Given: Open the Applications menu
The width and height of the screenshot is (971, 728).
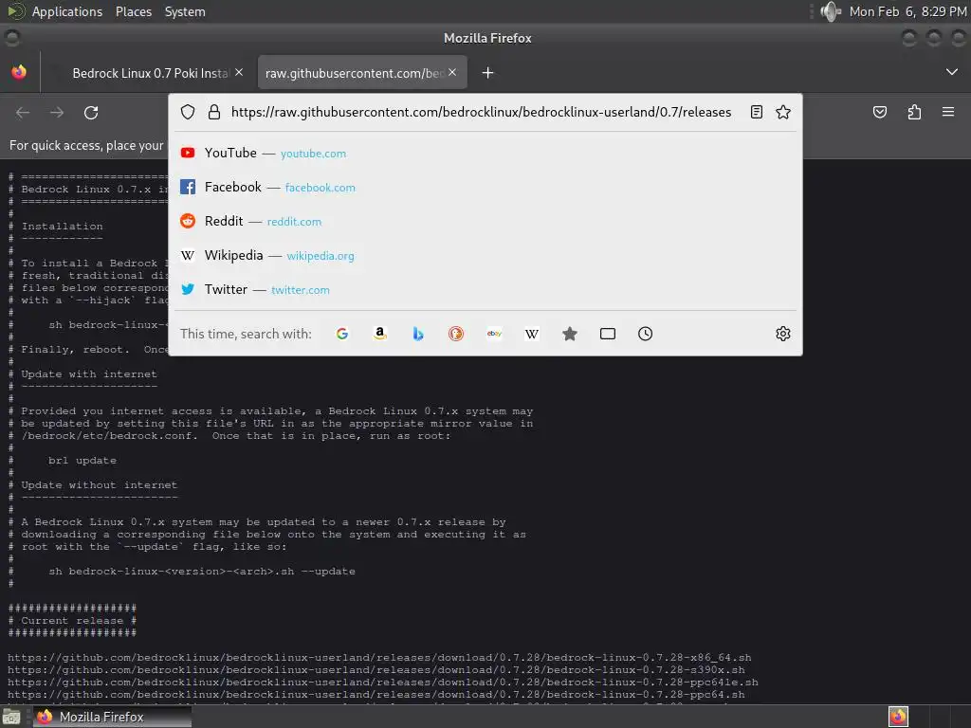Looking at the screenshot, I should click(x=67, y=11).
